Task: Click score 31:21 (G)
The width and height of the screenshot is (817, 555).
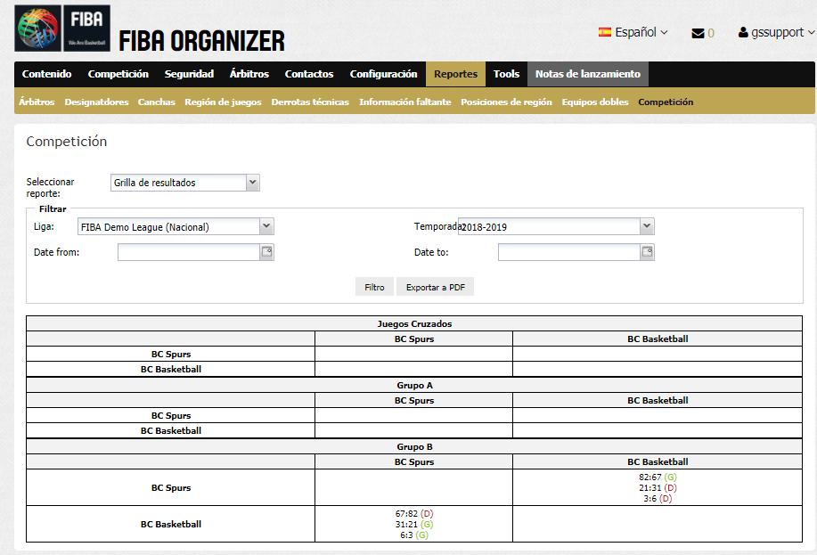Action: [414, 524]
